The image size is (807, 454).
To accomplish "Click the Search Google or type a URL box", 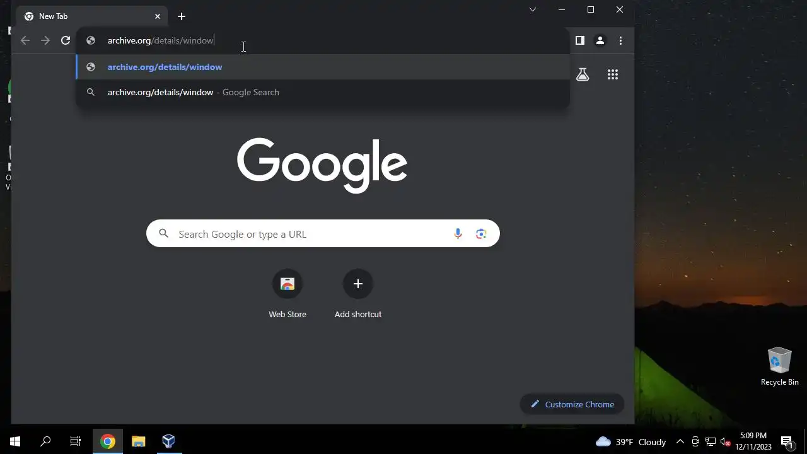I will click(x=323, y=234).
